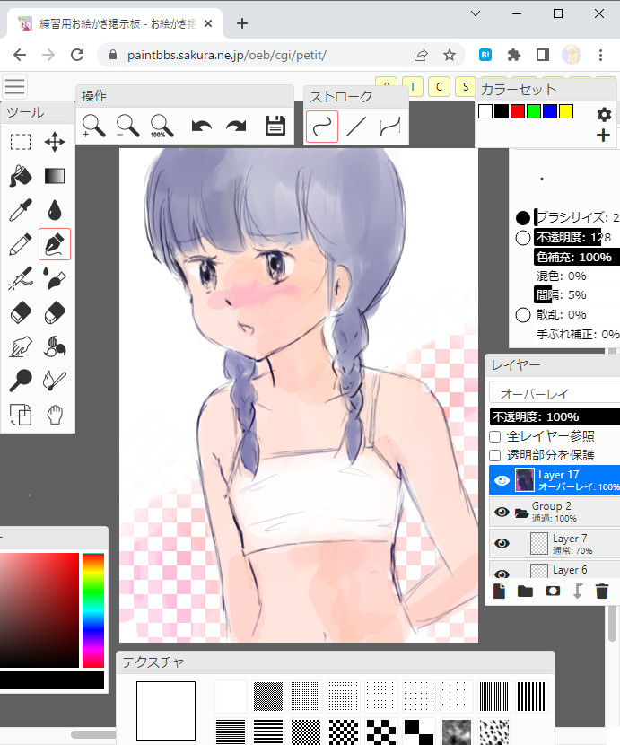
Task: Save the drawing with floppy icon
Action: 275,127
